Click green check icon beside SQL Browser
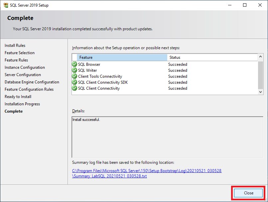Screen dimensions: 268x202 point(74,64)
